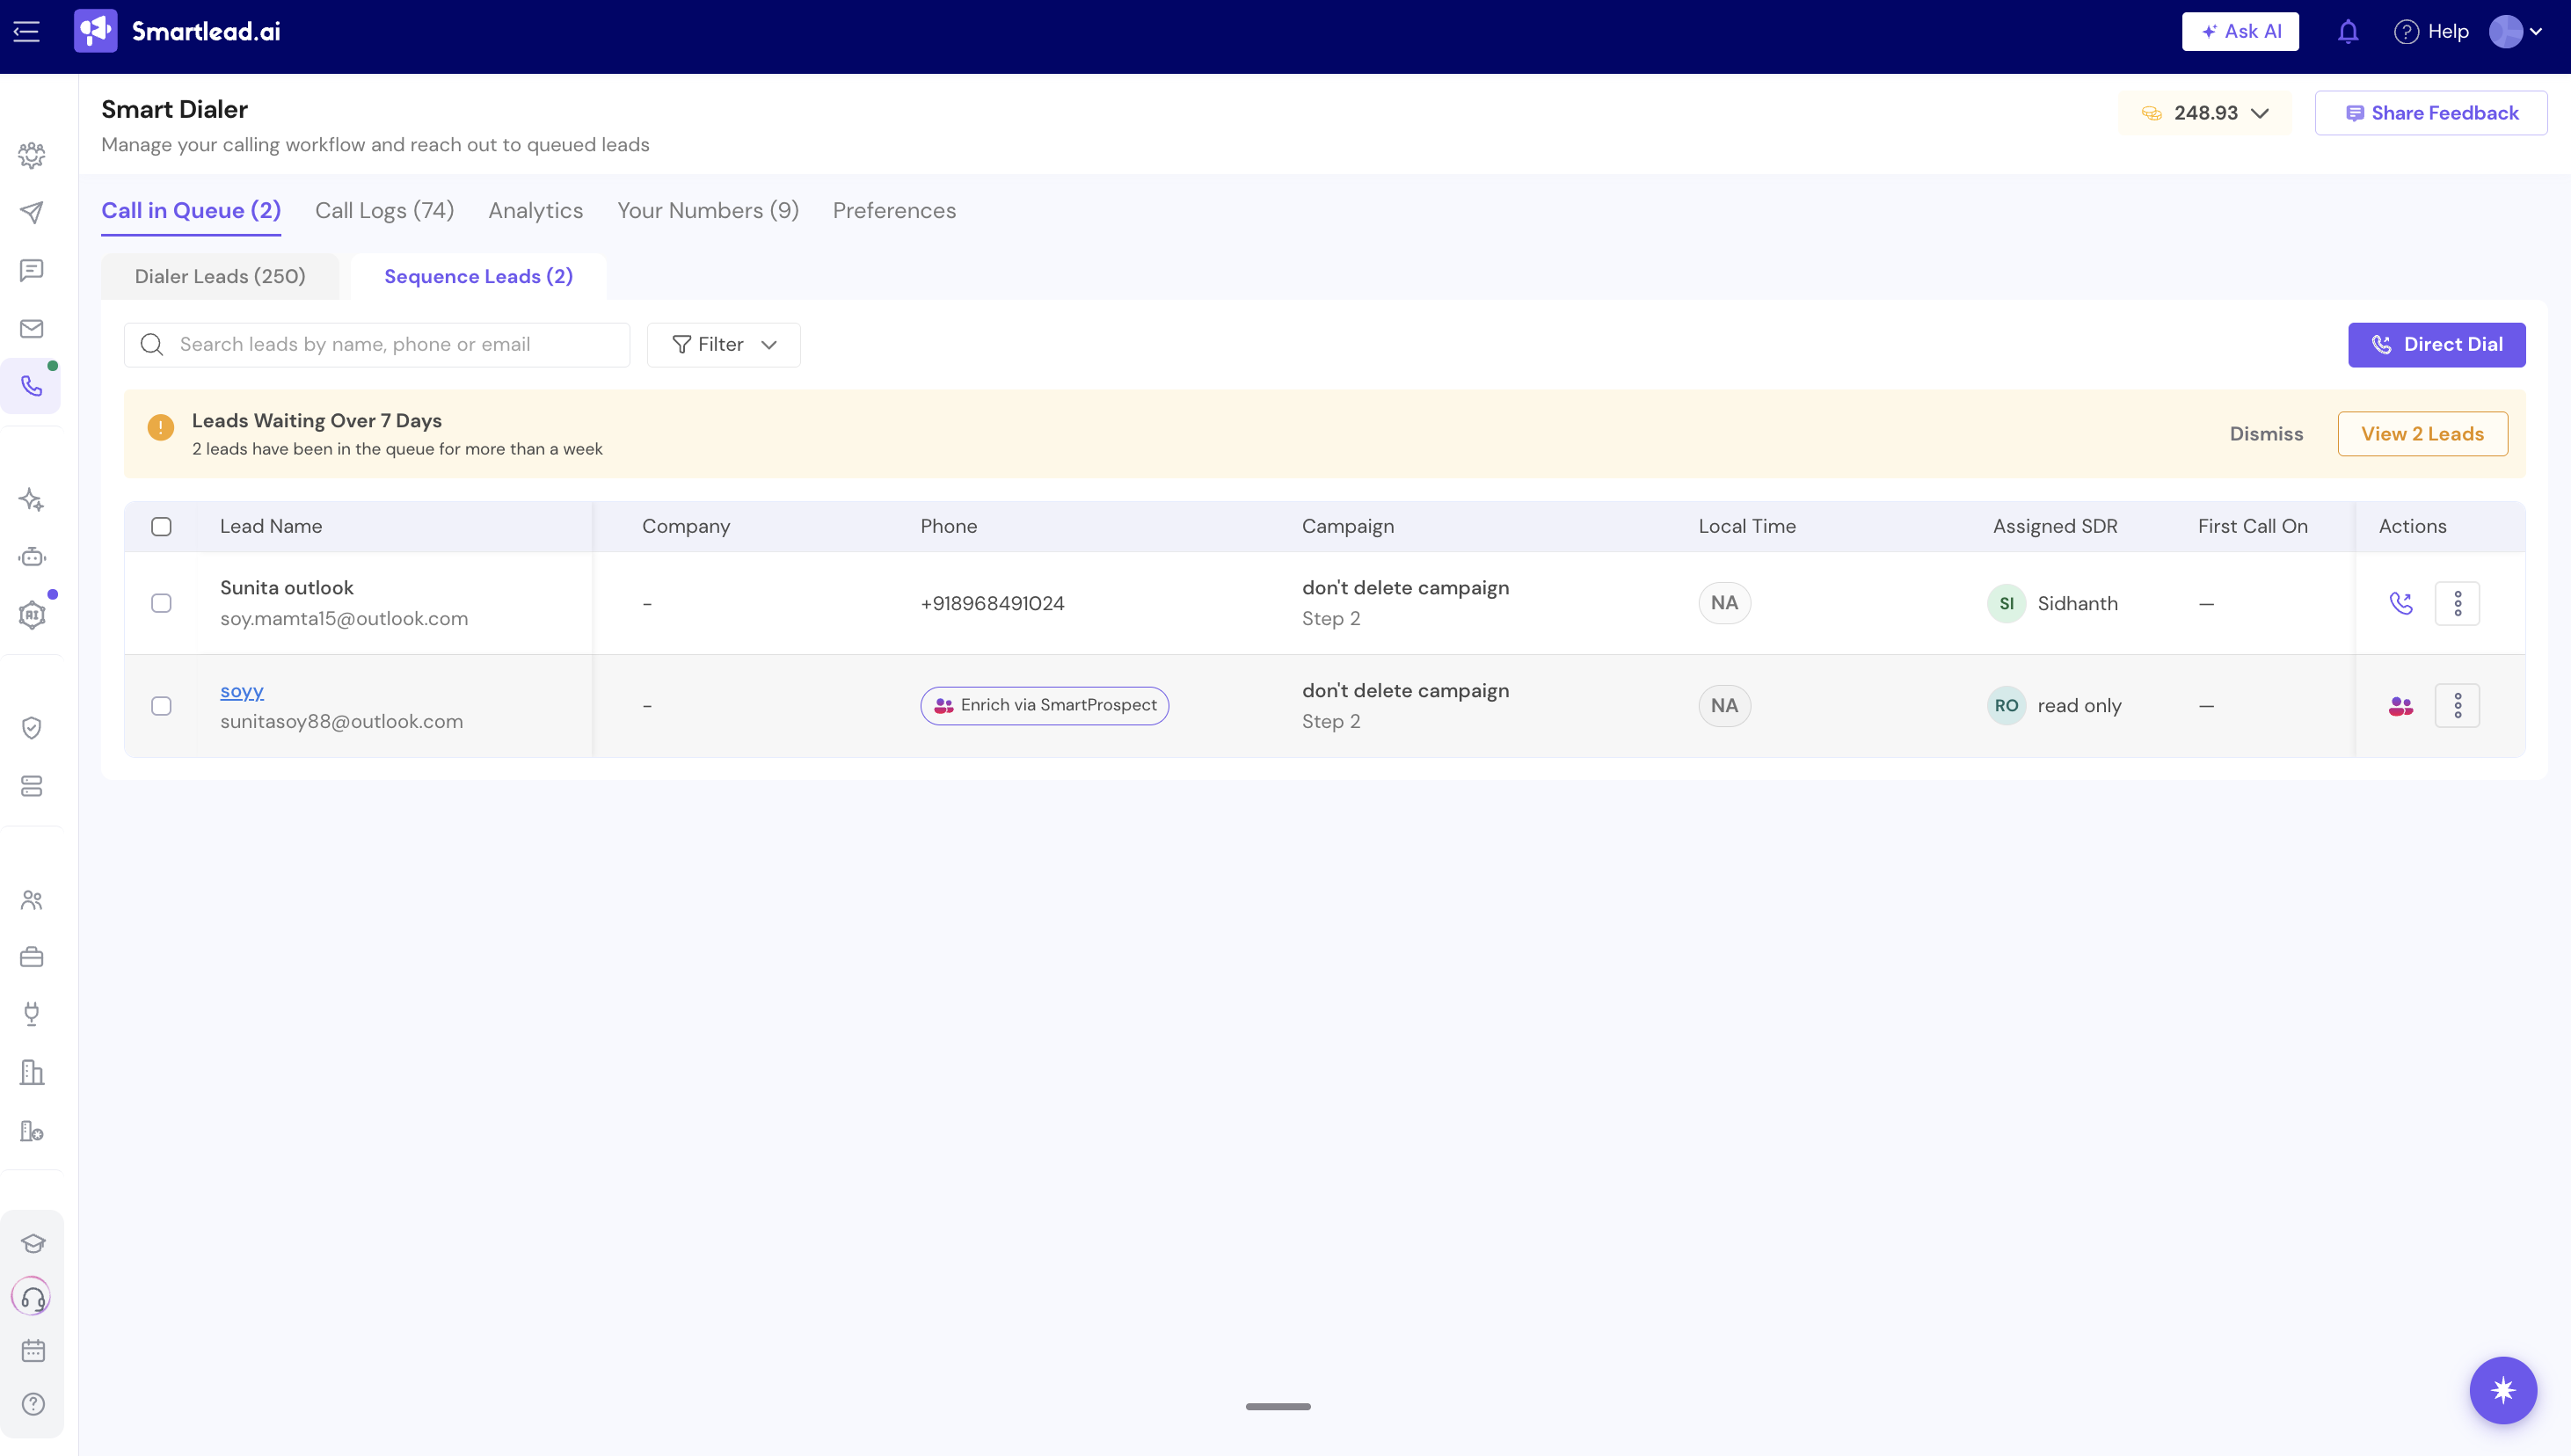Toggle the hamburger menu to collapse the sidebar
This screenshot has height=1456, width=2571.
(26, 32)
